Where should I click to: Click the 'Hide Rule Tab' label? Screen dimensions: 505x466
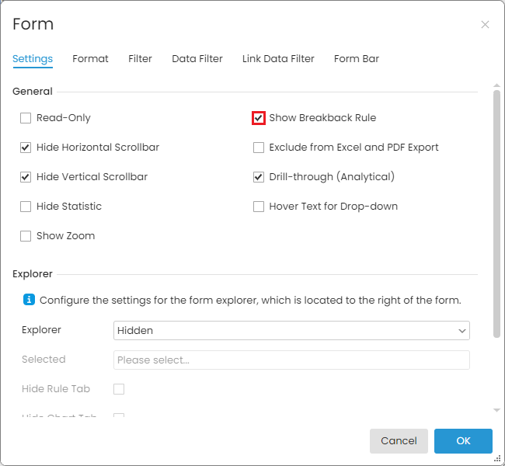pyautogui.click(x=56, y=388)
